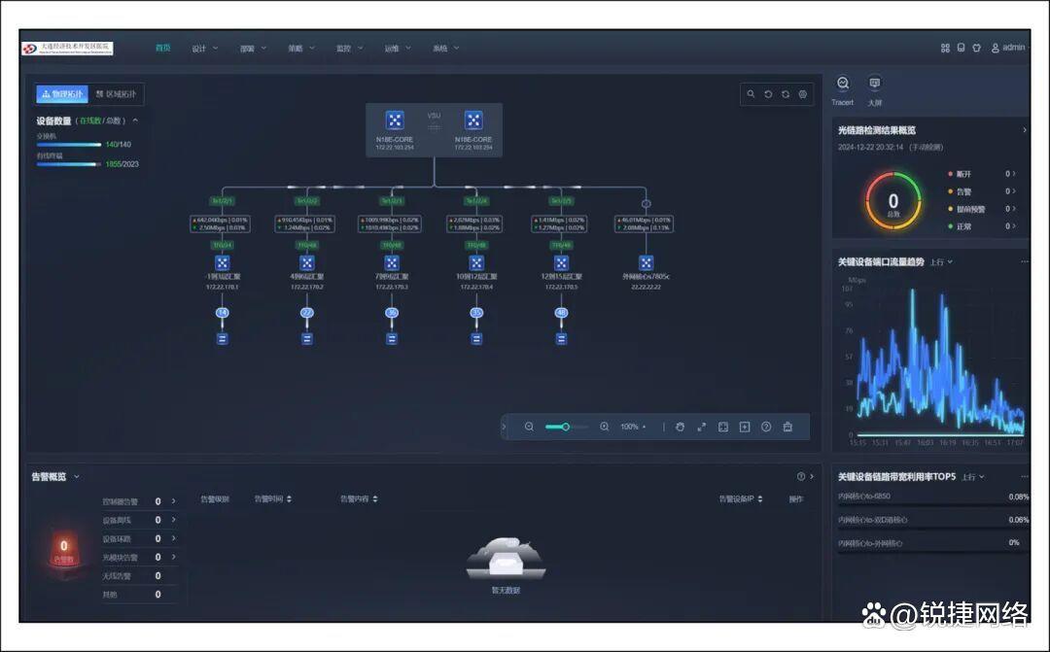Open the Tracert tool

tap(843, 85)
